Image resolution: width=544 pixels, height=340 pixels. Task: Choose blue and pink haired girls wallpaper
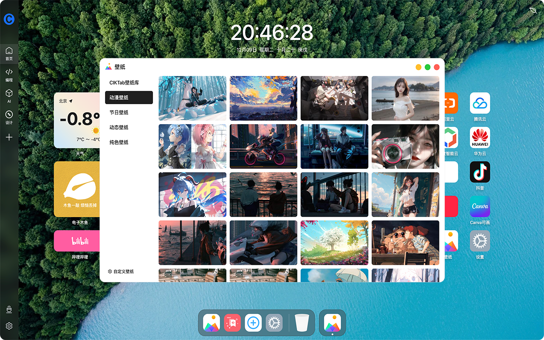point(193,147)
